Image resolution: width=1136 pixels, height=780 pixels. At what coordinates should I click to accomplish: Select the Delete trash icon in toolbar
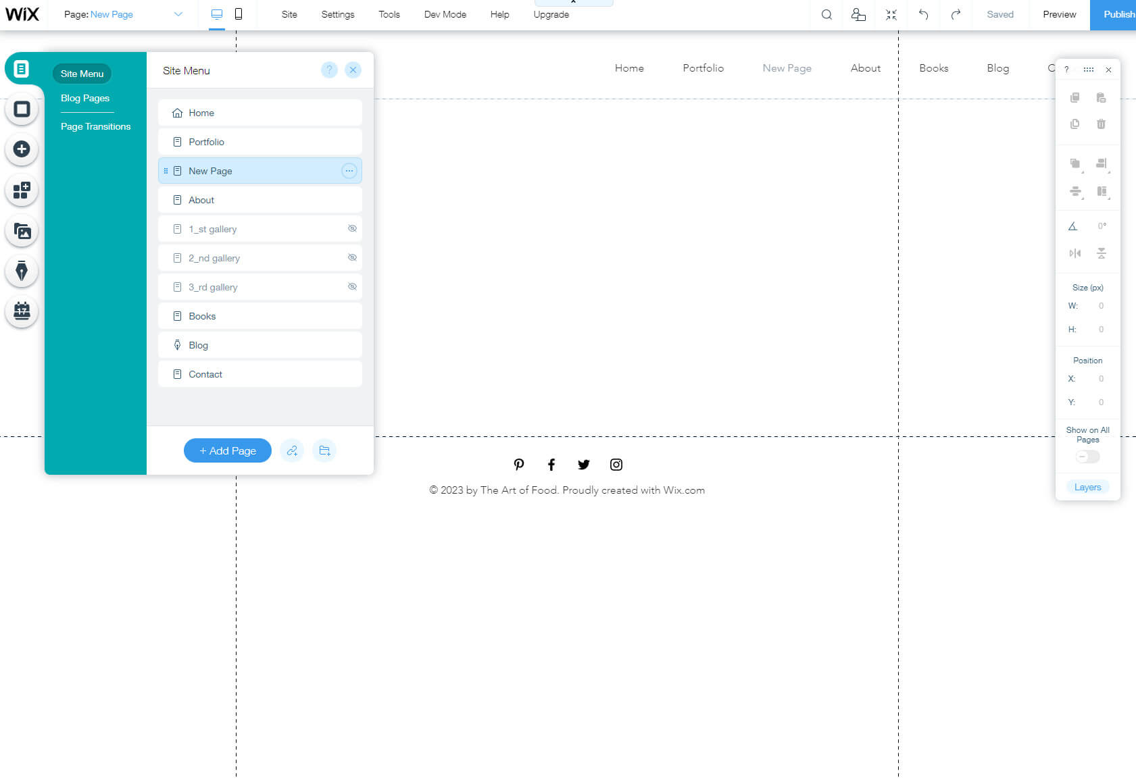click(1102, 124)
